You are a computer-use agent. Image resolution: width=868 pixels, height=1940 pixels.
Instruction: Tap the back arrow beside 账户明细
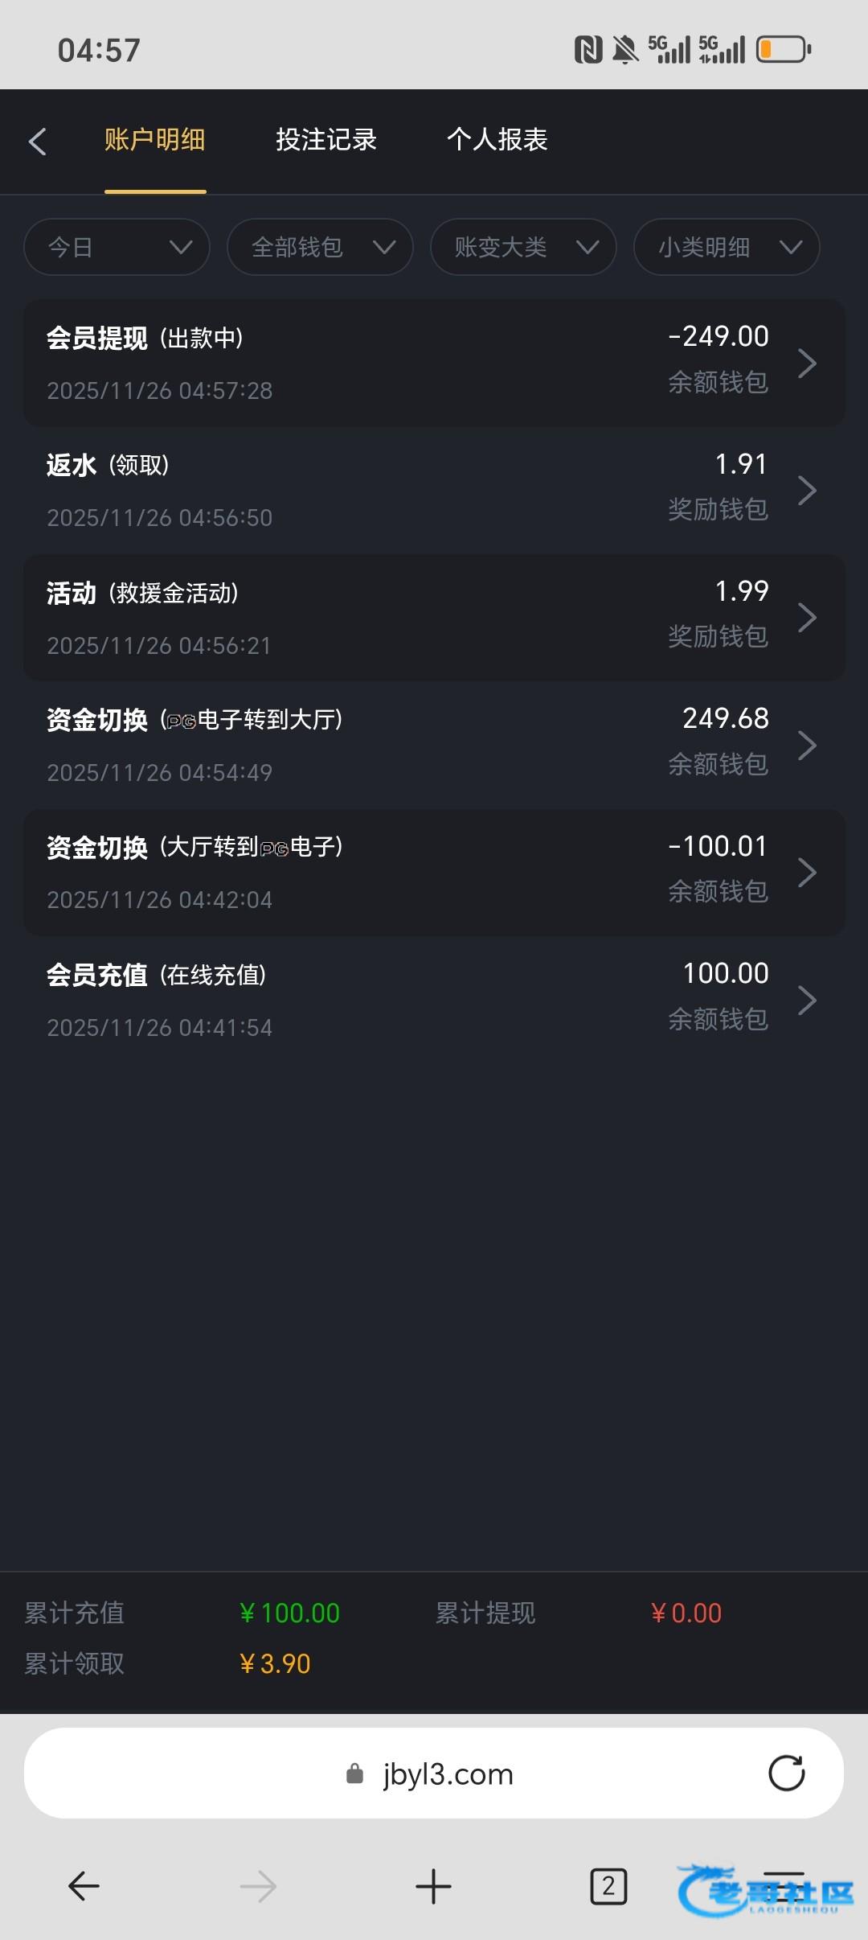(x=37, y=142)
